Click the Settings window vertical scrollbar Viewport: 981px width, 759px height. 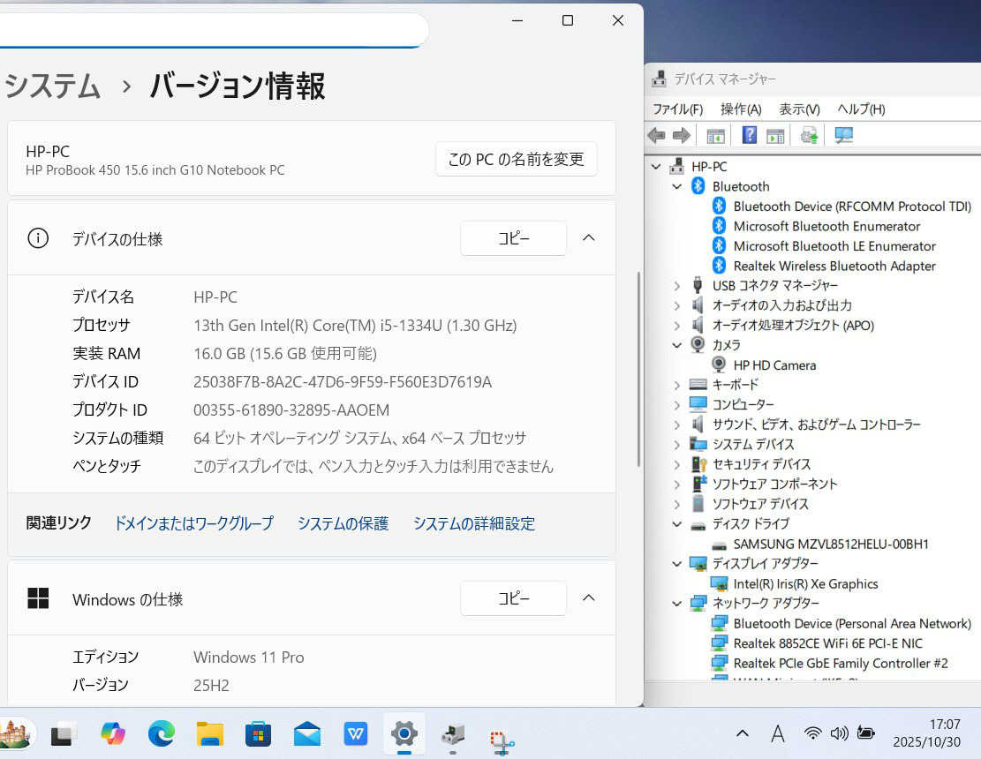(x=638, y=371)
